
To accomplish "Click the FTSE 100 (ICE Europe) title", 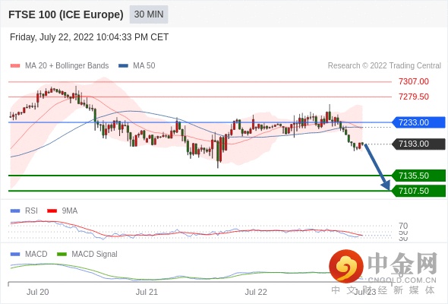I will tap(66, 14).
